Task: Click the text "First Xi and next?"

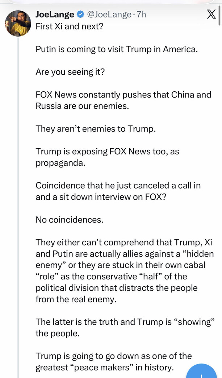Action: click(69, 26)
